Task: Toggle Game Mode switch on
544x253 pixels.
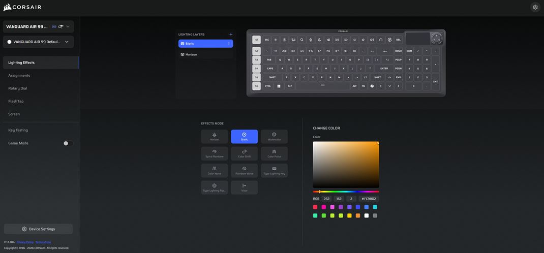Action: (x=68, y=143)
